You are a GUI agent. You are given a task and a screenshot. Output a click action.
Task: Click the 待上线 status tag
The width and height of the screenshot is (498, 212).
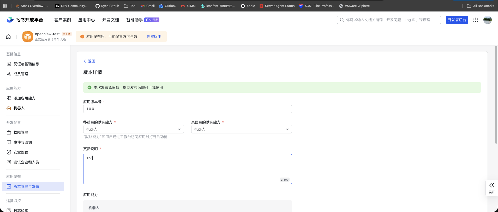(67, 34)
